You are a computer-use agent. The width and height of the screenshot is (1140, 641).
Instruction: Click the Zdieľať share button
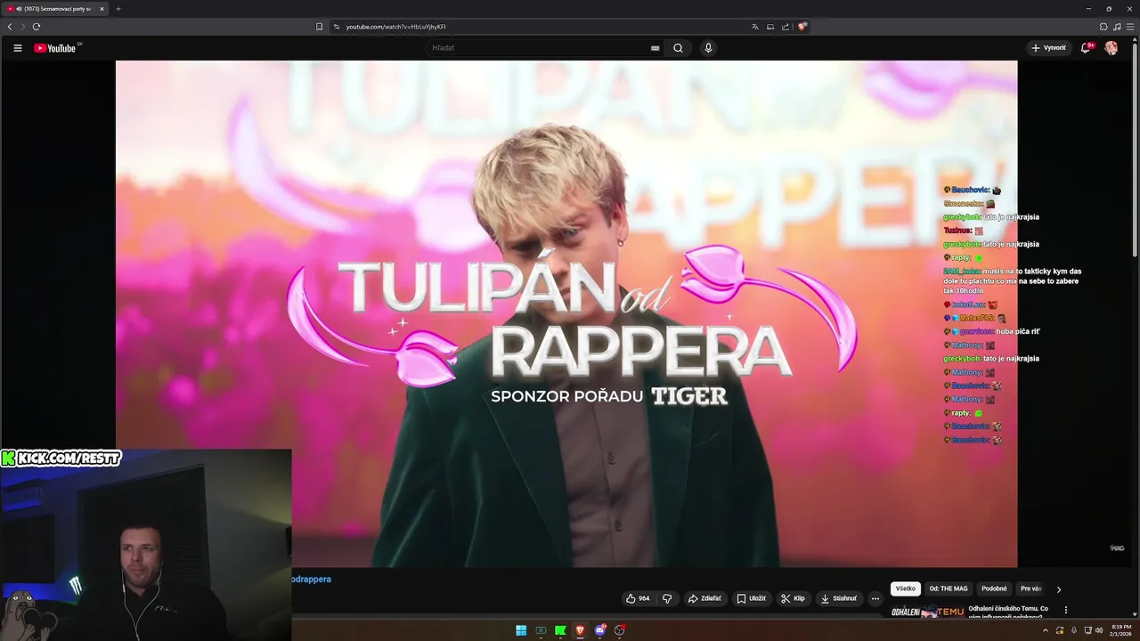coord(704,598)
